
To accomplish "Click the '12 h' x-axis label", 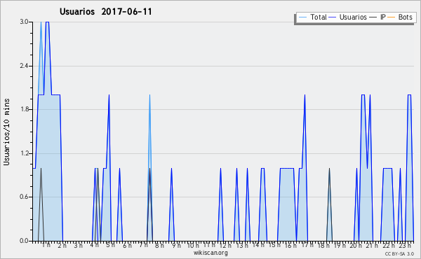I will tap(225, 245).
